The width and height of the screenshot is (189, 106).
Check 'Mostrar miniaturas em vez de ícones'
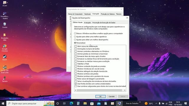[x=76, y=69]
